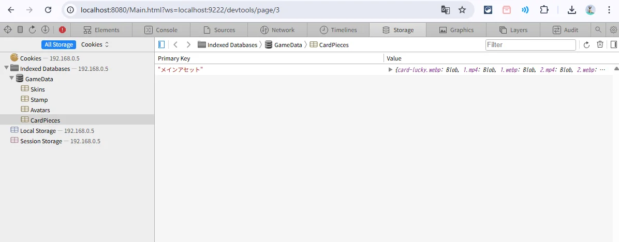Open the red error indicator
Image resolution: width=619 pixels, height=242 pixels.
pyautogui.click(x=62, y=30)
